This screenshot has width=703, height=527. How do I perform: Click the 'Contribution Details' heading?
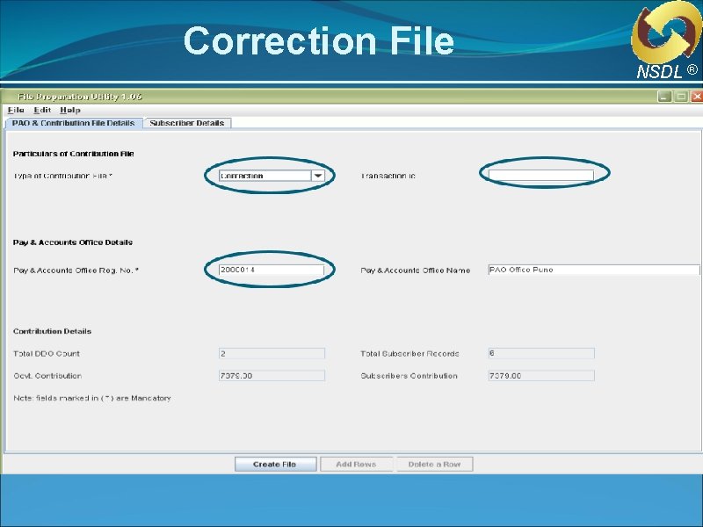tap(52, 331)
